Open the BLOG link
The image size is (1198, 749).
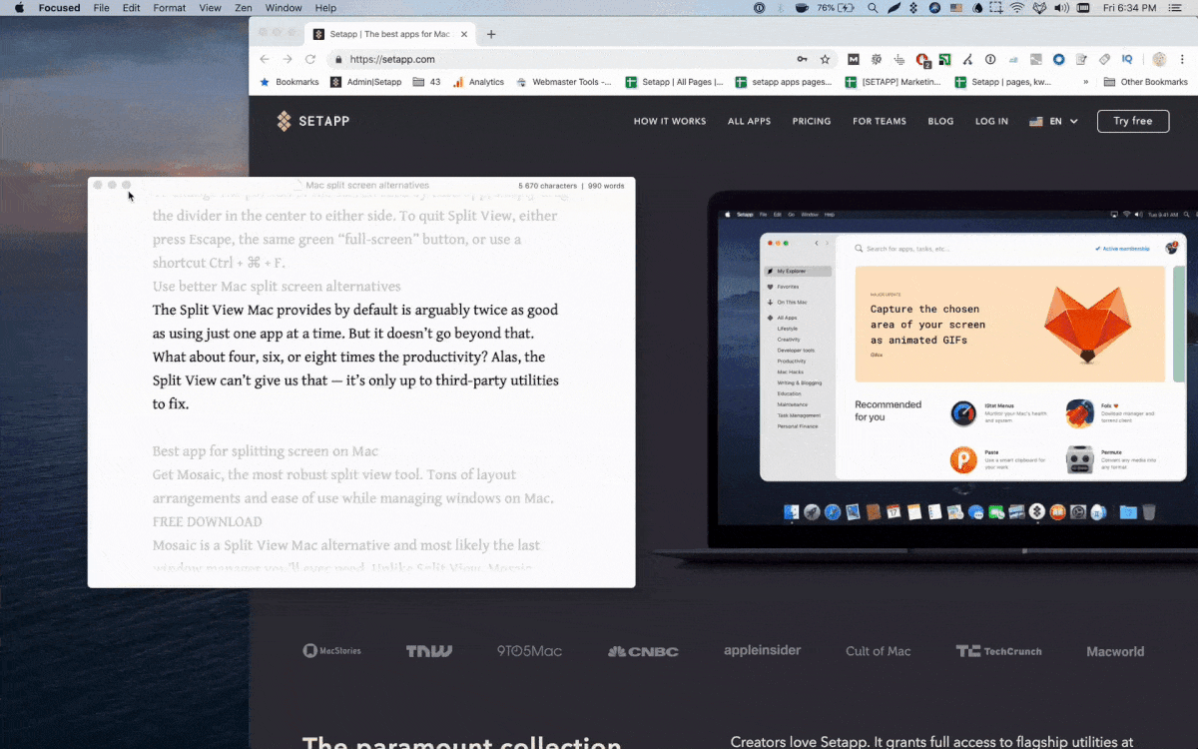(x=940, y=121)
